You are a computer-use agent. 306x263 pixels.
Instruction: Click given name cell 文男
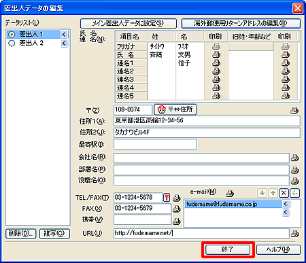coord(190,54)
